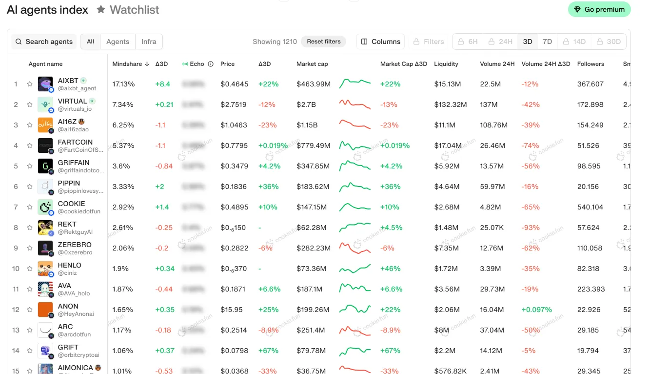The image size is (649, 374).
Task: Click the Watchlist star icon in header
Action: 101,9
